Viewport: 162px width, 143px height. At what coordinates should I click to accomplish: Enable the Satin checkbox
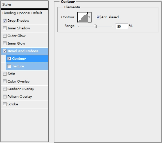pos(4,74)
